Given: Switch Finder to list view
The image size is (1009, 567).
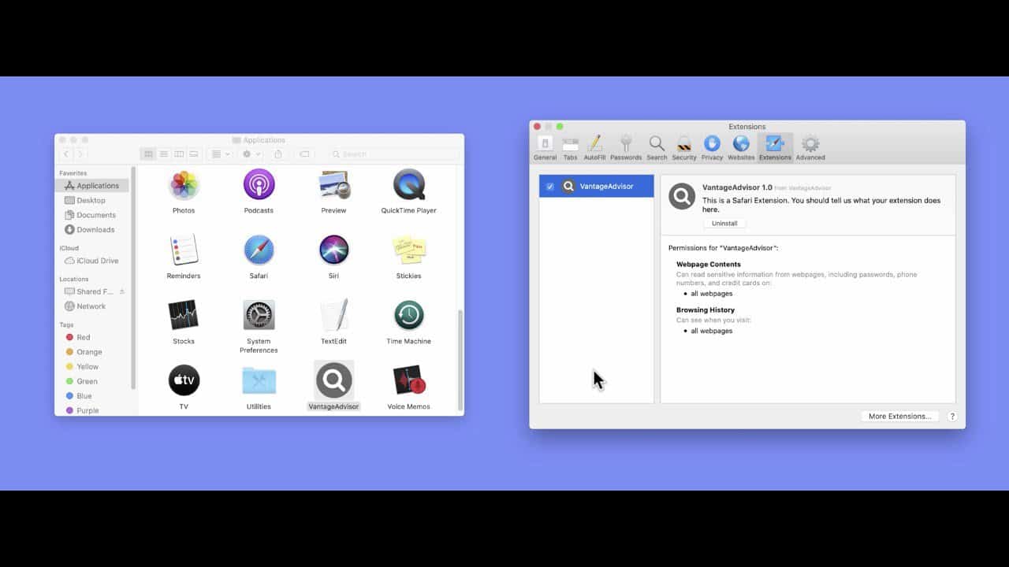Looking at the screenshot, I should click(x=163, y=154).
